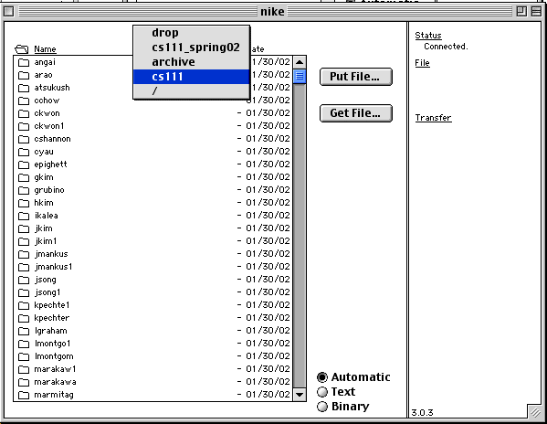Image resolution: width=547 pixels, height=424 pixels.
Task: Click the folder icon beside epighett
Action: point(24,164)
